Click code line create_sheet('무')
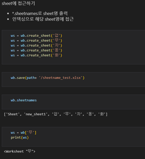 (36, 41)
